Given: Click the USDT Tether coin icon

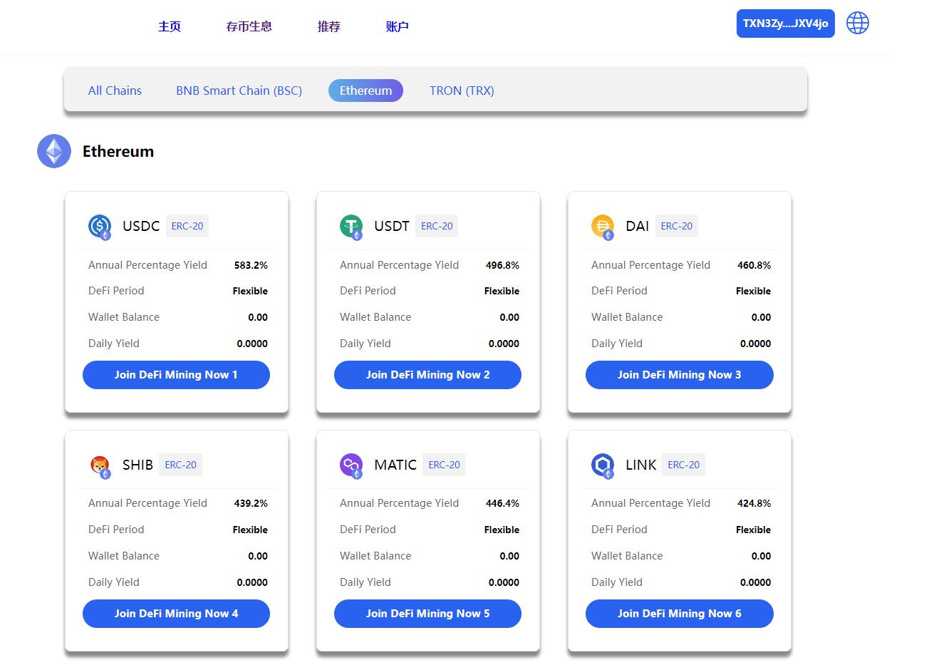Looking at the screenshot, I should click(351, 227).
